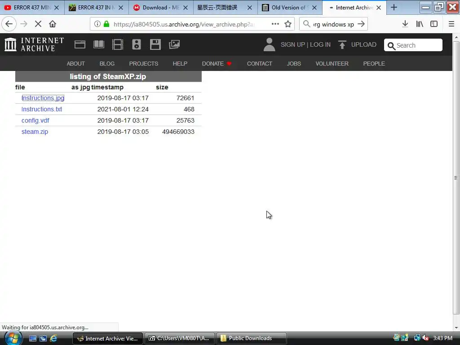
Task: Click the Internet Archive logo
Action: (x=34, y=44)
